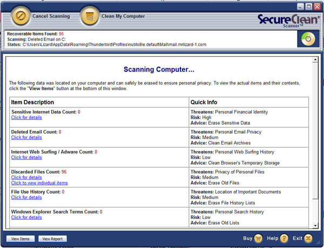Click Threatens: Personal Financial Identity text
Screen dimensions: 324x248
click(229, 112)
